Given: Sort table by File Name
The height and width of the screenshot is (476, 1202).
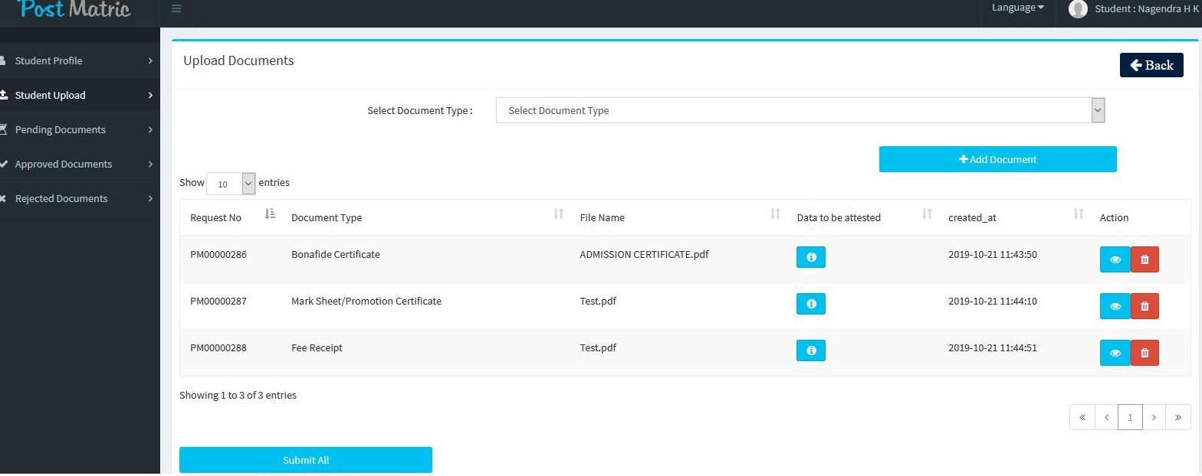Looking at the screenshot, I should pyautogui.click(x=775, y=214).
